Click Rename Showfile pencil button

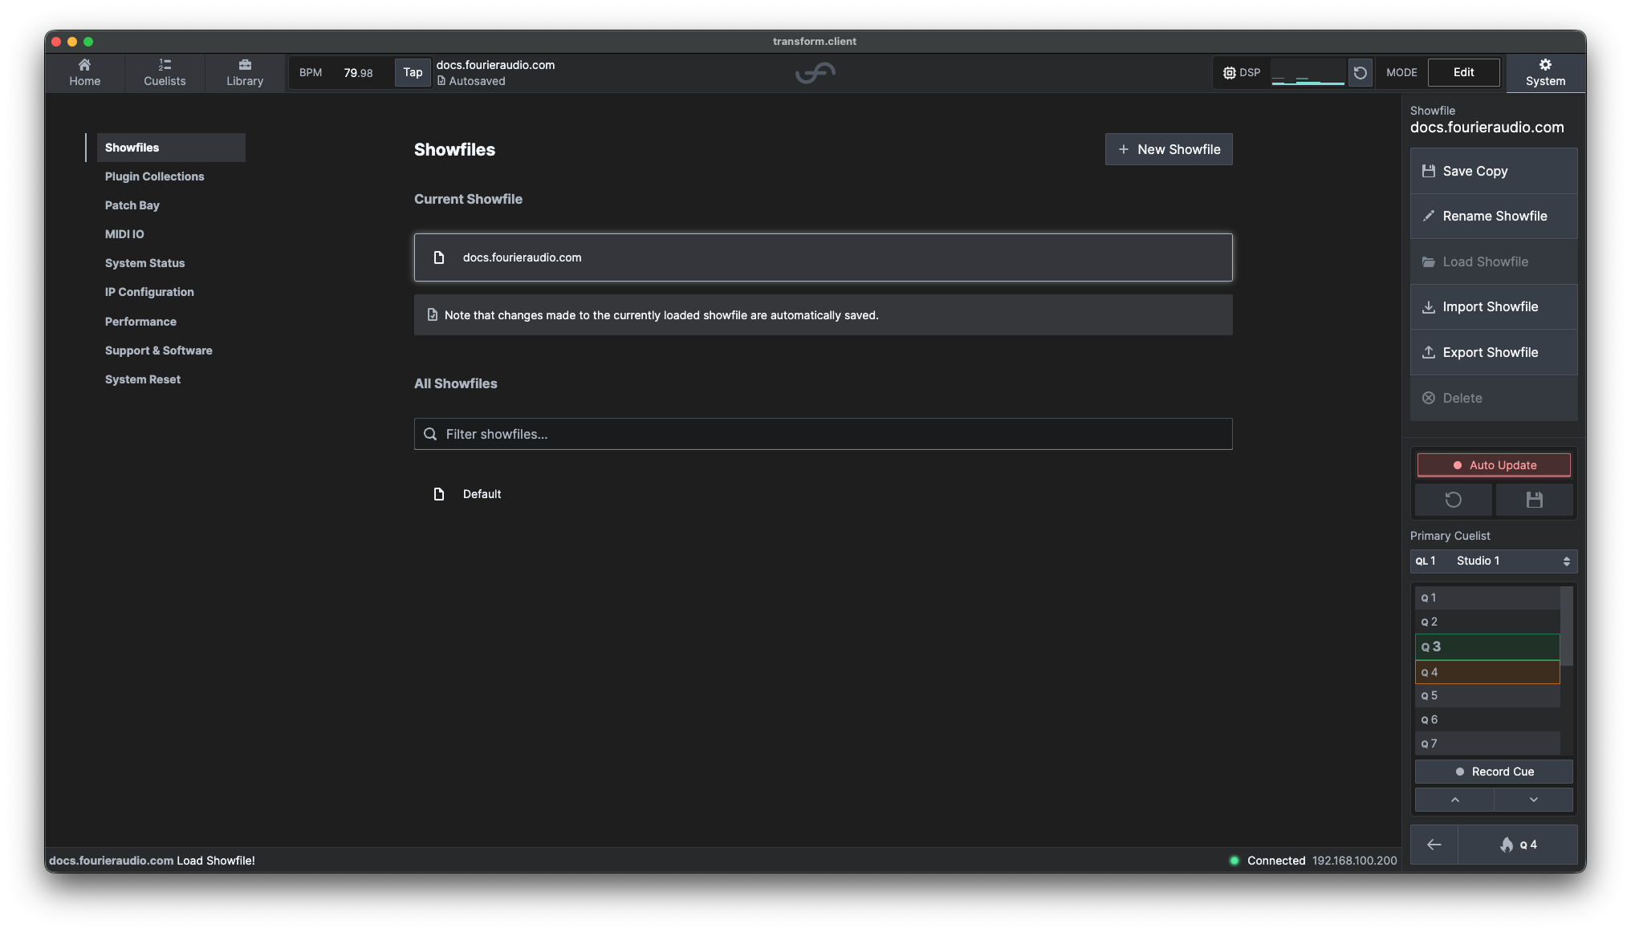click(x=1494, y=216)
